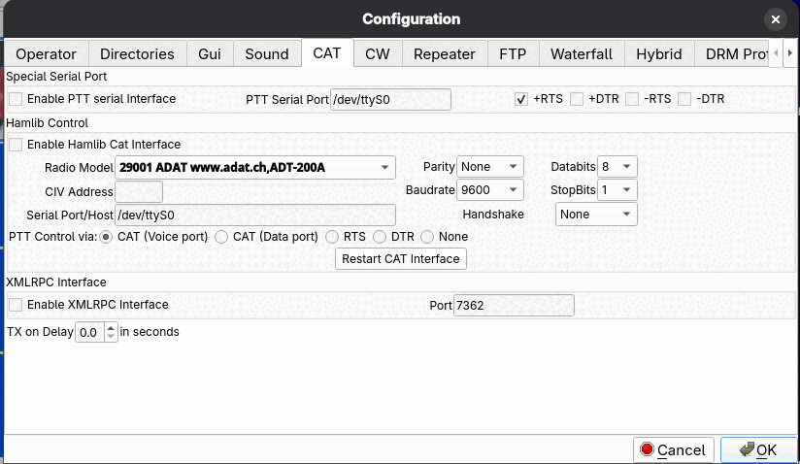Switch to the Operator tab
This screenshot has width=800, height=464.
[x=46, y=54]
